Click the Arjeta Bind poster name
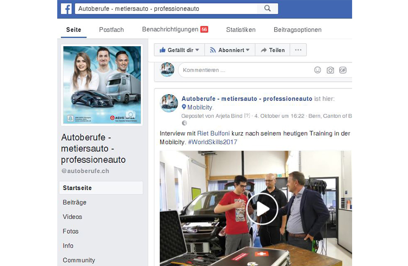The height and width of the screenshot is (266, 408). click(228, 116)
